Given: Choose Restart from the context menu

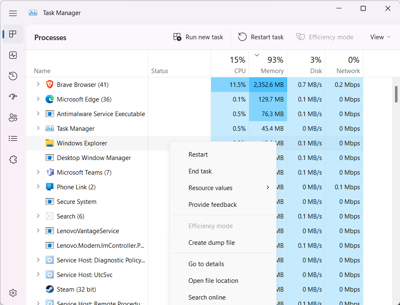Looking at the screenshot, I should [x=198, y=155].
